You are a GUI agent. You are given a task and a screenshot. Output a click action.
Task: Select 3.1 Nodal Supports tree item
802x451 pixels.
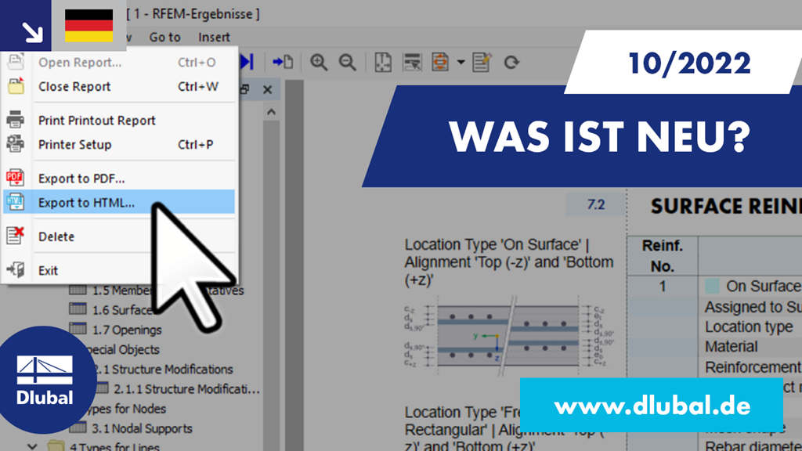143,428
